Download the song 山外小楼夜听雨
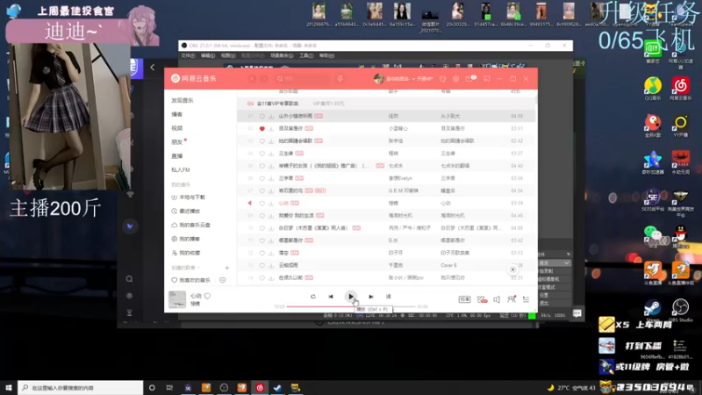This screenshot has height=395, width=702. click(271, 116)
